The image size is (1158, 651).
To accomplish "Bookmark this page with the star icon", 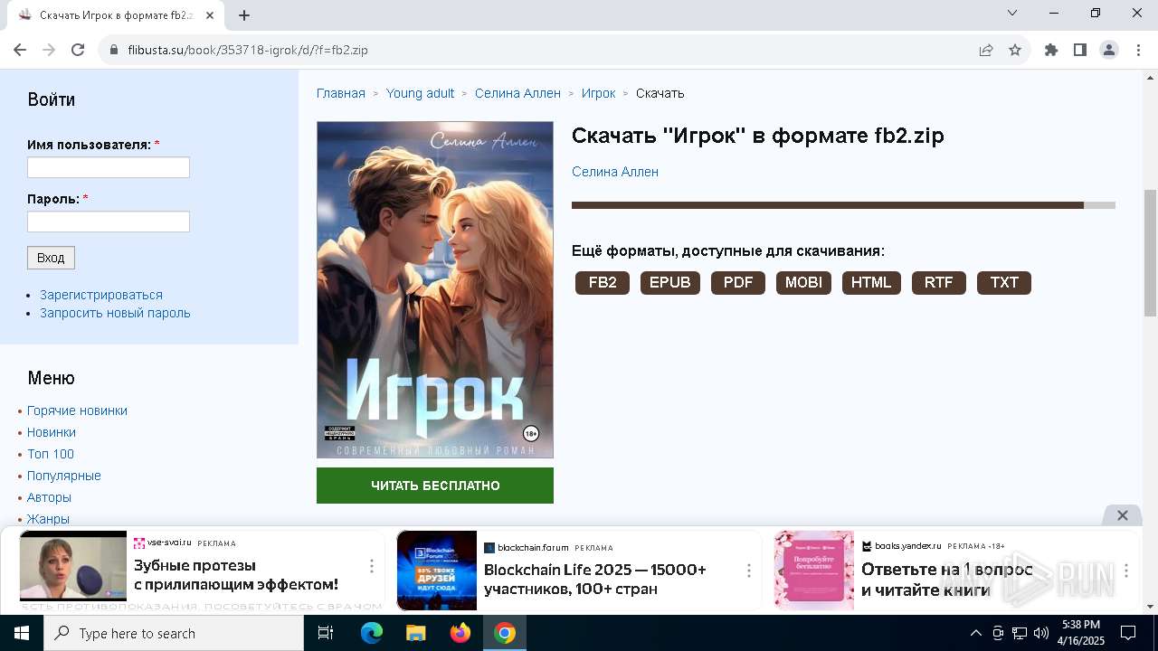I will (x=1015, y=50).
